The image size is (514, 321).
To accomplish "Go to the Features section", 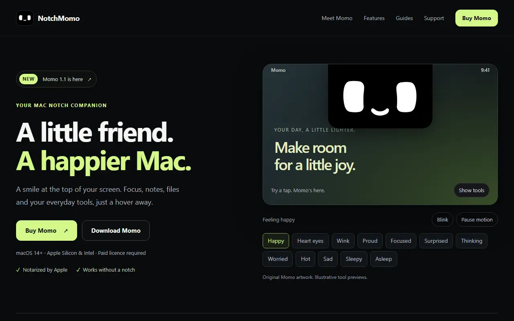I will 374,18.
